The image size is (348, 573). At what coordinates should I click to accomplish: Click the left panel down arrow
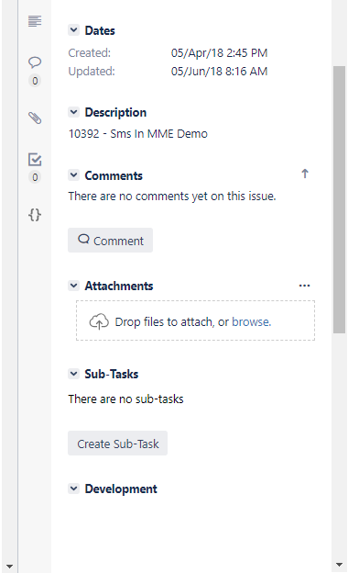tap(9, 567)
